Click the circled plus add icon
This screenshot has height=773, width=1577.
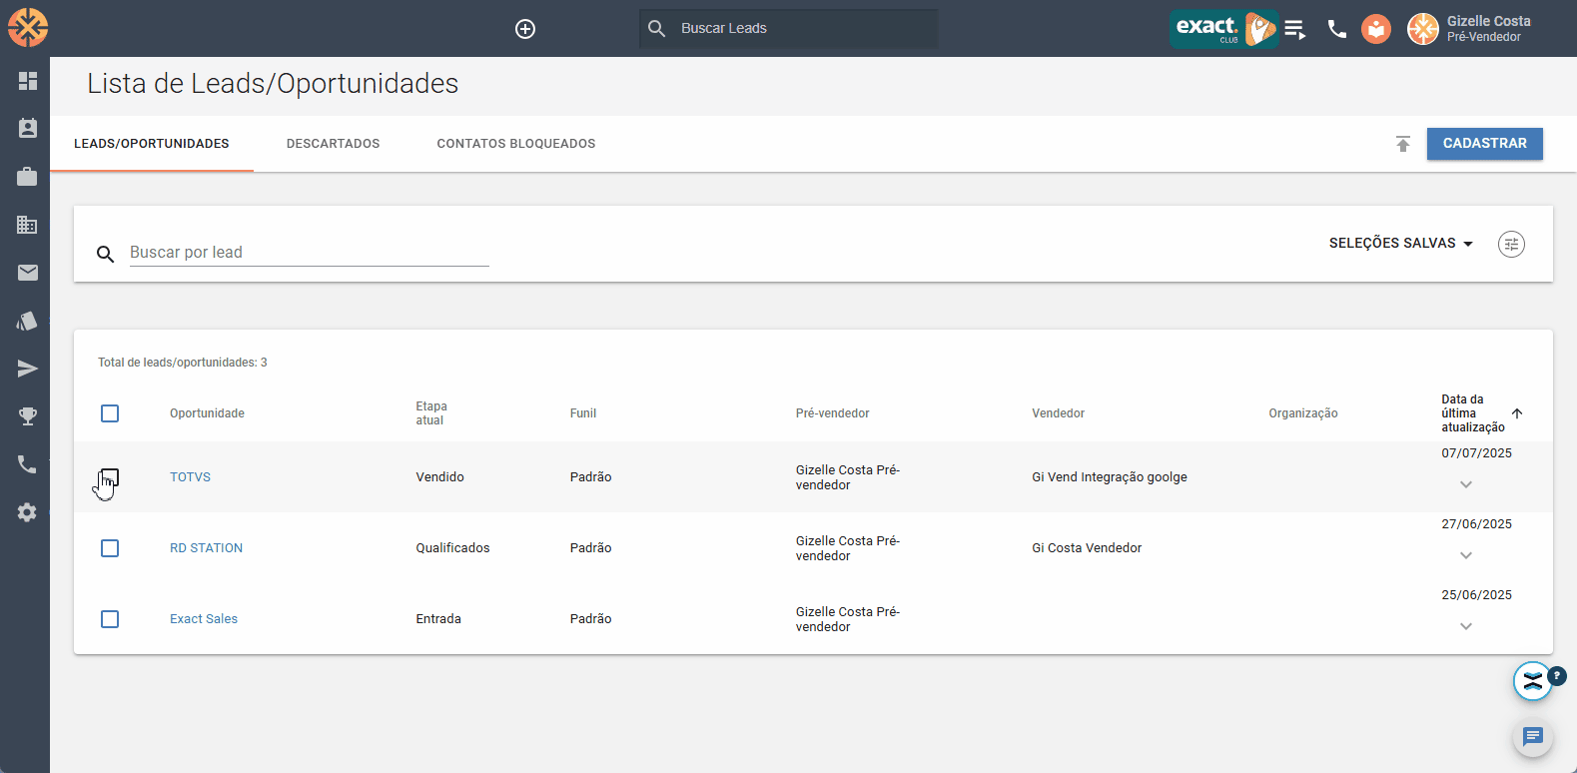(525, 29)
